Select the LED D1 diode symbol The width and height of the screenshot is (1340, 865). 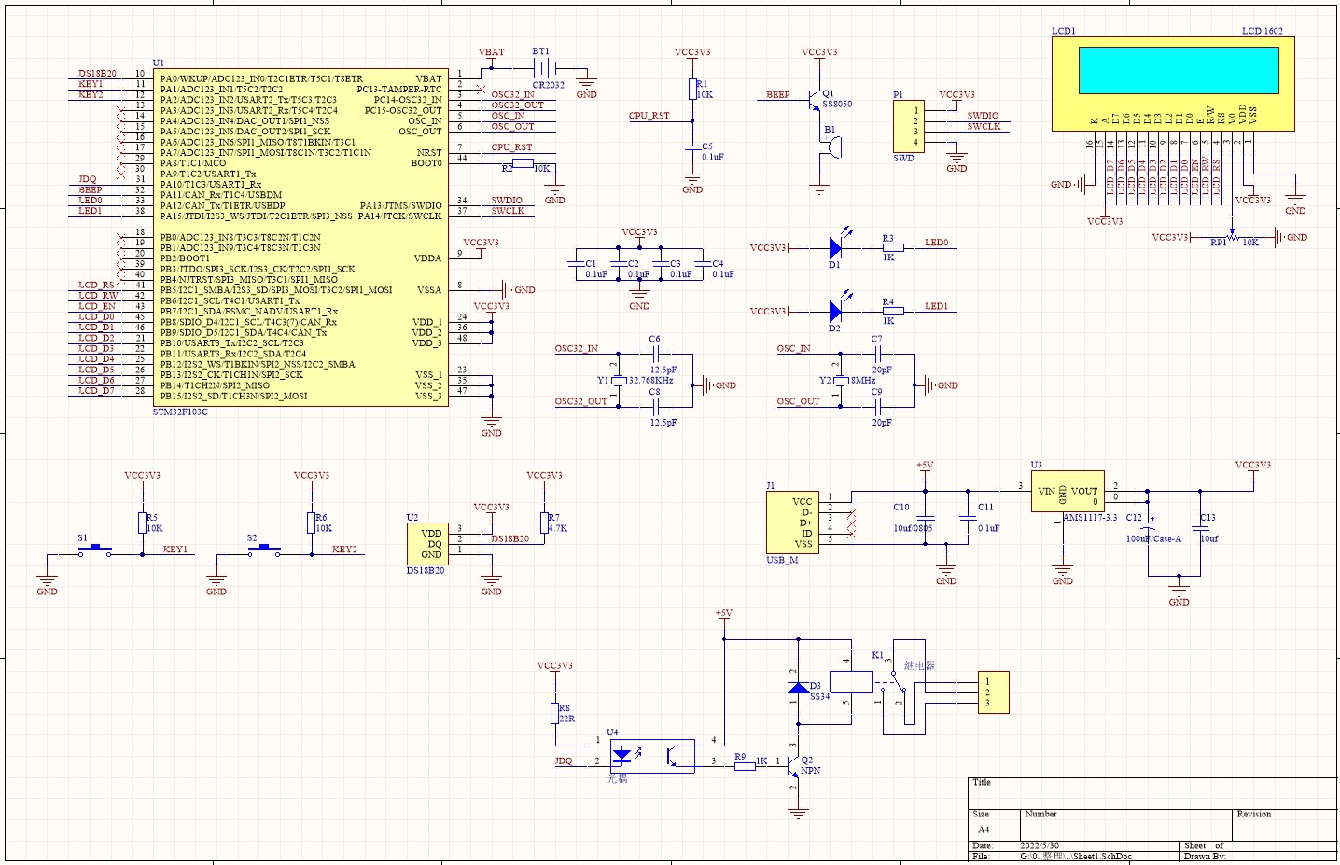click(x=833, y=248)
